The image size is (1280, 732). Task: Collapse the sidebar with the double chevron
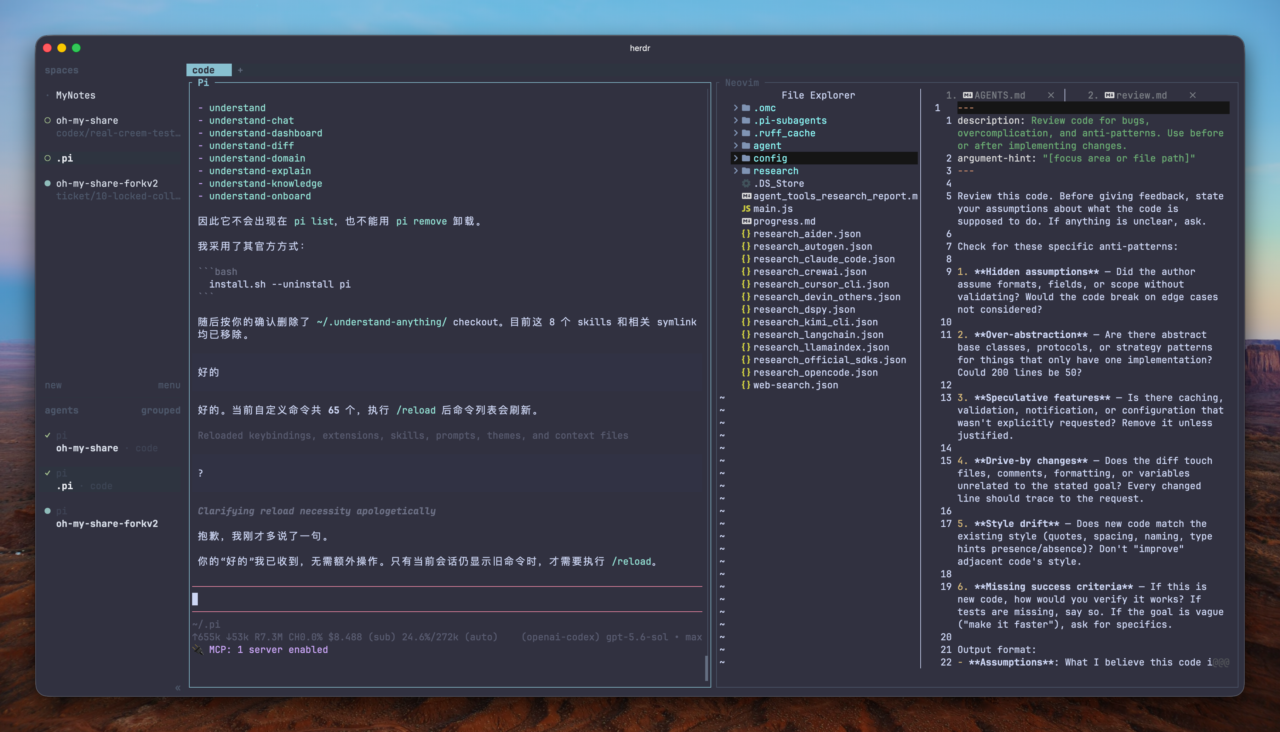(178, 688)
